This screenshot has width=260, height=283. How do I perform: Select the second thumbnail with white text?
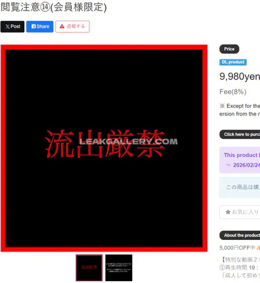pos(119,268)
